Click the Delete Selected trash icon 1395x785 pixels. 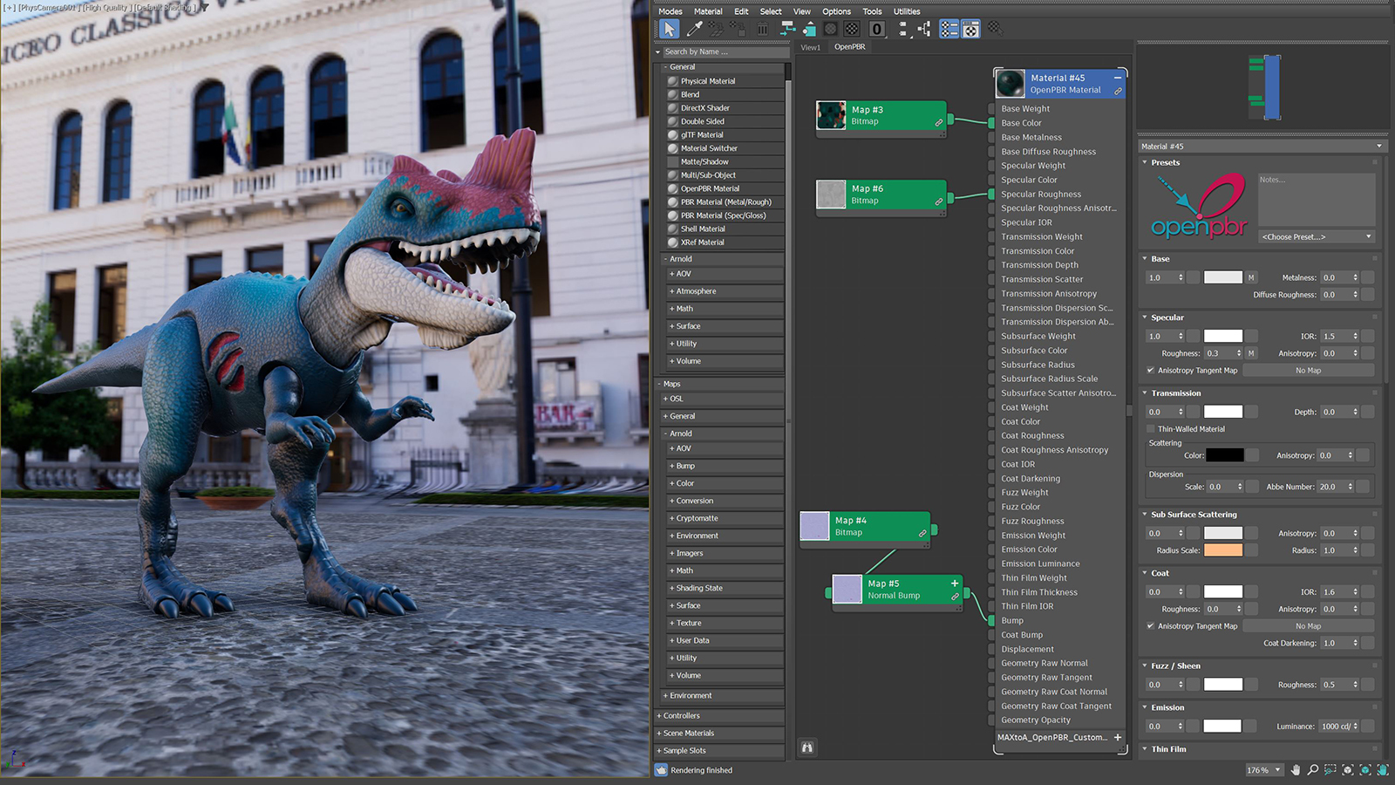(762, 29)
